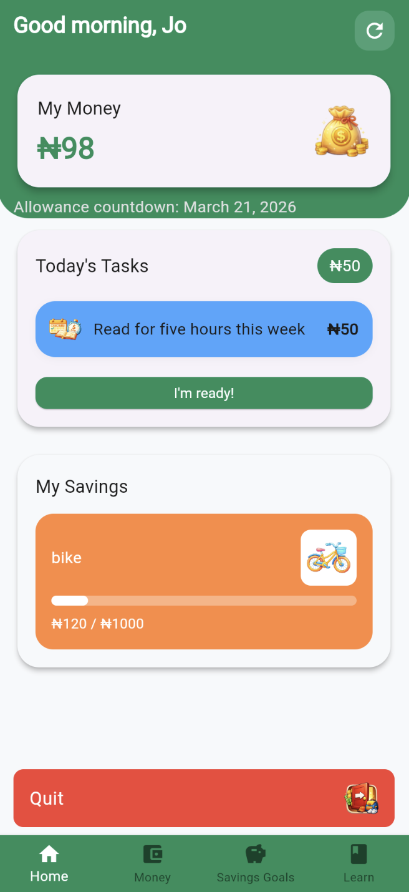Click the bike goal progress bar
The height and width of the screenshot is (892, 409).
click(204, 601)
